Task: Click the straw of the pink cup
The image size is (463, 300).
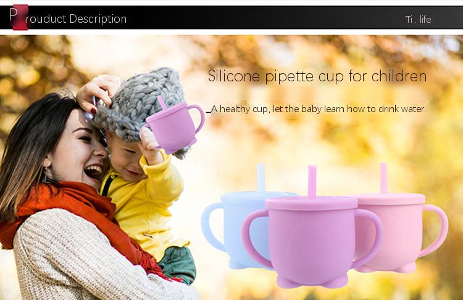Action: pos(383,178)
